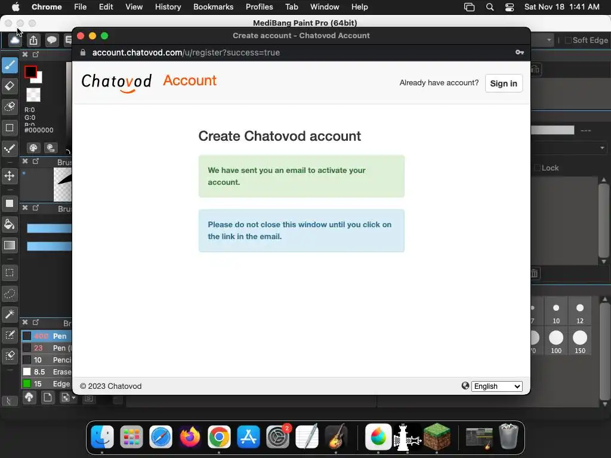This screenshot has height=458, width=611.
Task: Open Spotlight search in menu bar
Action: click(490, 7)
